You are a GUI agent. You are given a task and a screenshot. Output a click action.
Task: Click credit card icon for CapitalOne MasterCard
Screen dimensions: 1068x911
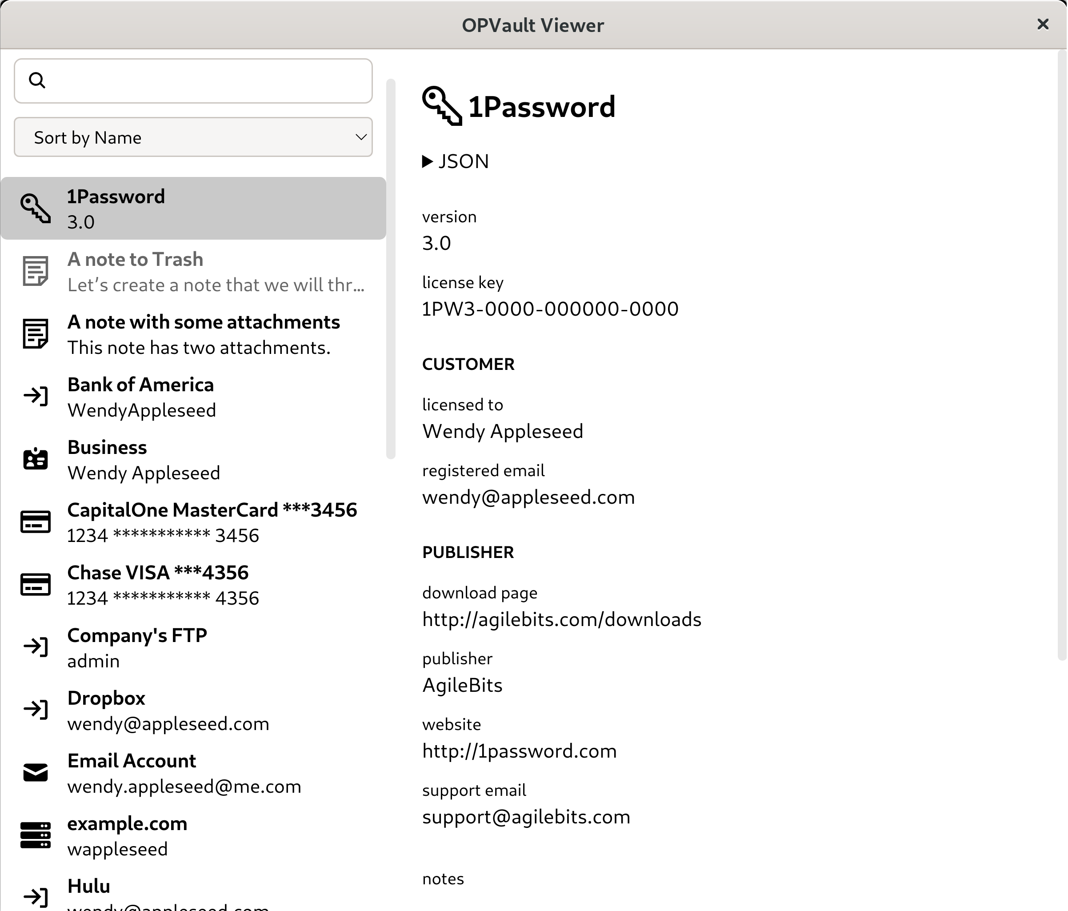click(36, 522)
